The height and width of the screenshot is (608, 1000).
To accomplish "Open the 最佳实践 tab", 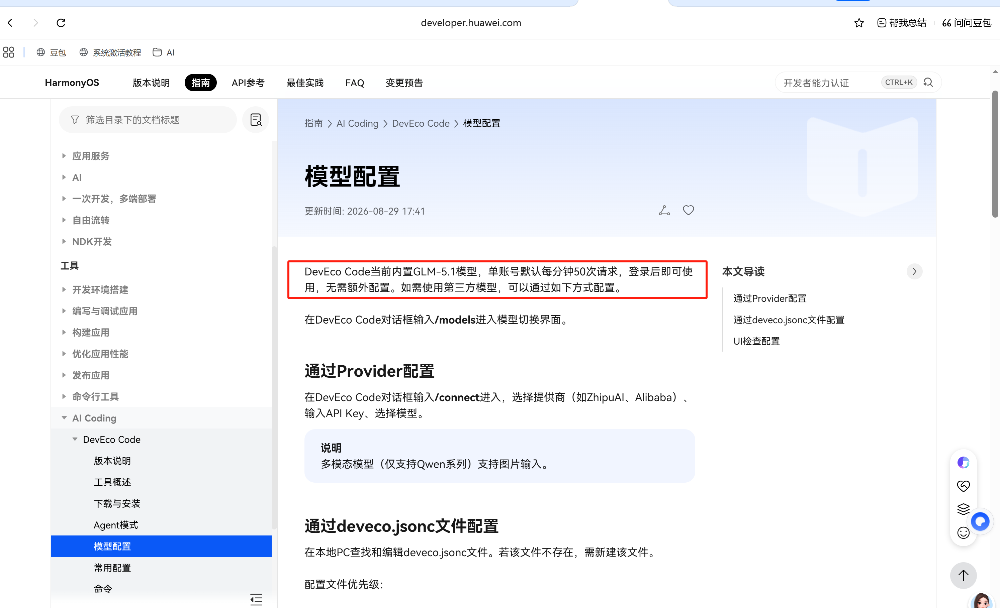I will [x=305, y=83].
